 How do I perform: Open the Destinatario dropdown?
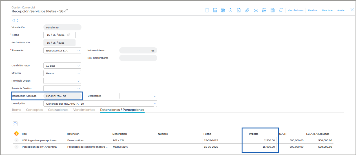pyautogui.click(x=154, y=96)
